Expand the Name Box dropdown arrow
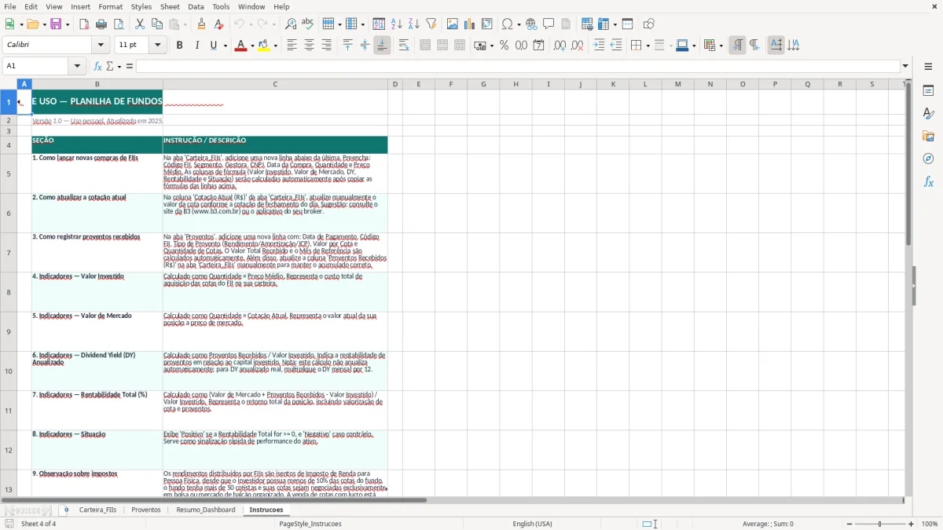This screenshot has height=530, width=943. pos(78,66)
